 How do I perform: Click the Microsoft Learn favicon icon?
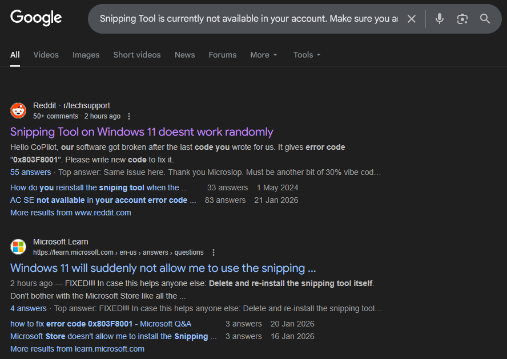click(18, 247)
